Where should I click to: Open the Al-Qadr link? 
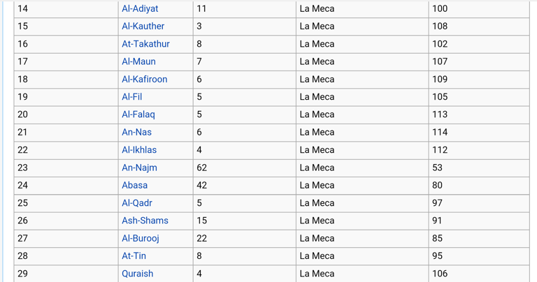click(136, 203)
